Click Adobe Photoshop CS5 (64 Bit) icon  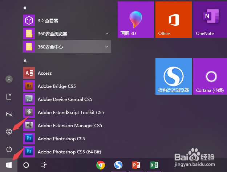tap(29, 152)
